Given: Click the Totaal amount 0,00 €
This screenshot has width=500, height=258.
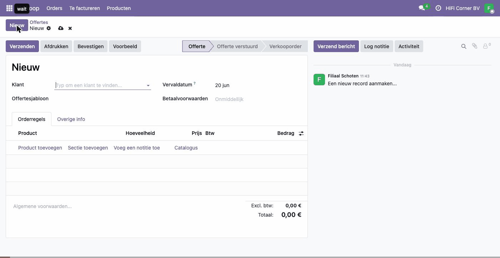Looking at the screenshot, I should 291,215.
